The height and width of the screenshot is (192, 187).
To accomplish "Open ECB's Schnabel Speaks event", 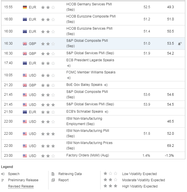I will pos(84,112).
